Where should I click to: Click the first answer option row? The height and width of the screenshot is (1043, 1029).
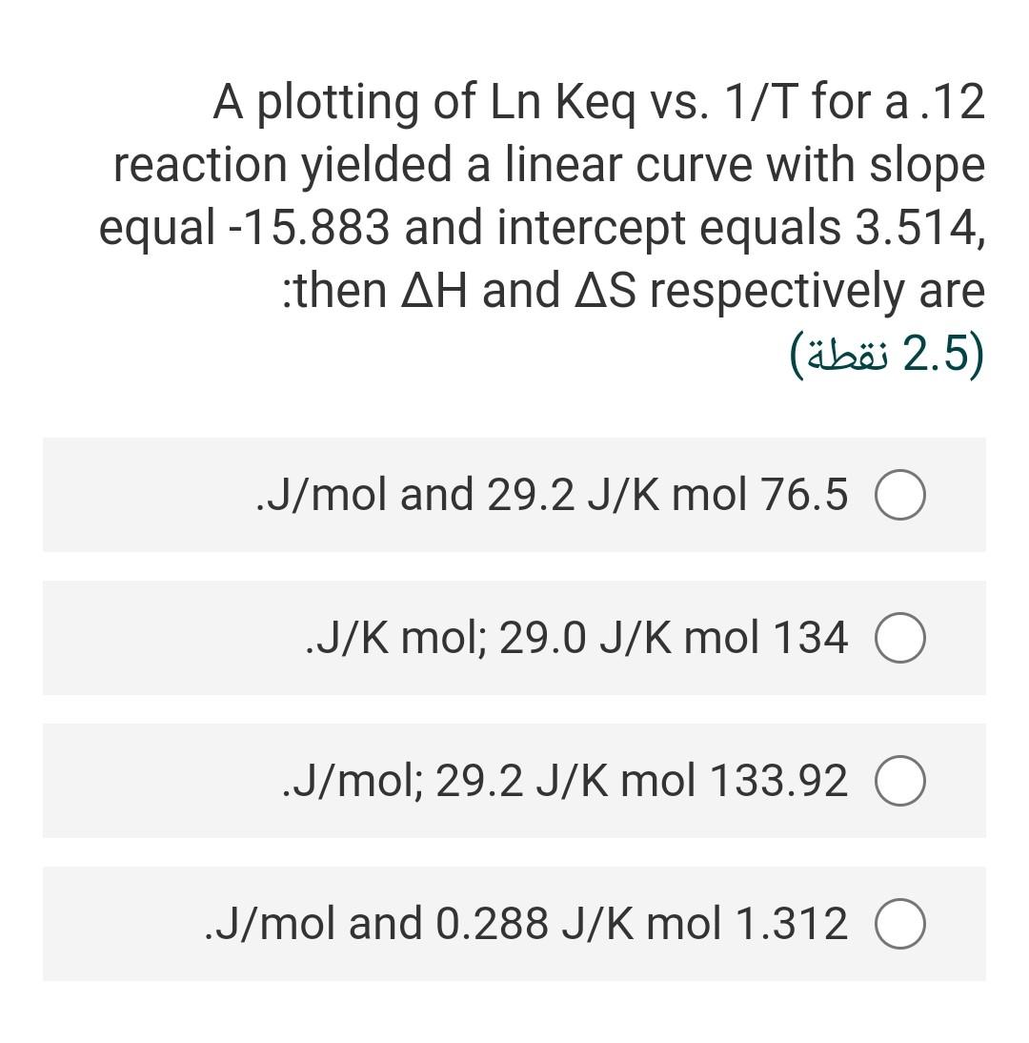(x=514, y=495)
